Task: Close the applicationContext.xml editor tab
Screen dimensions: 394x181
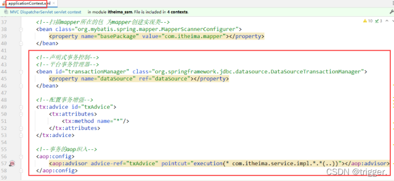Action: pyautogui.click(x=53, y=4)
